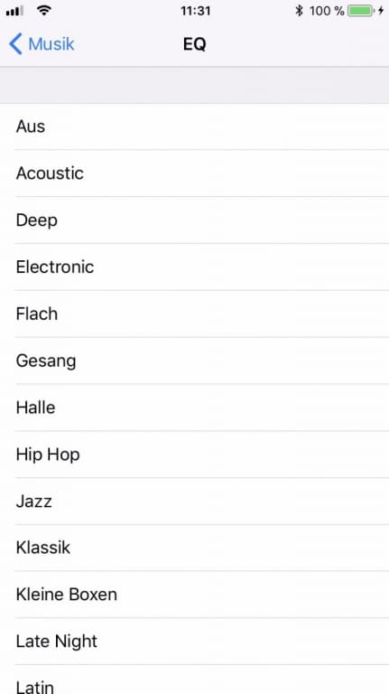This screenshot has width=389, height=694.
Task: Tap the 11:31 clock in status bar
Action: pyautogui.click(x=195, y=11)
